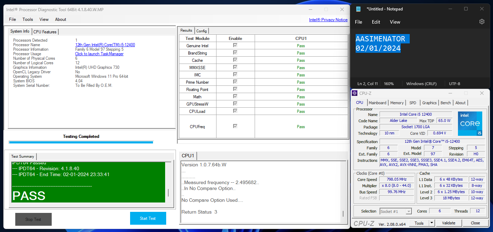Viewport: 493px width, 232px height.
Task: Click to launch TaskManager link
Action: point(99,54)
